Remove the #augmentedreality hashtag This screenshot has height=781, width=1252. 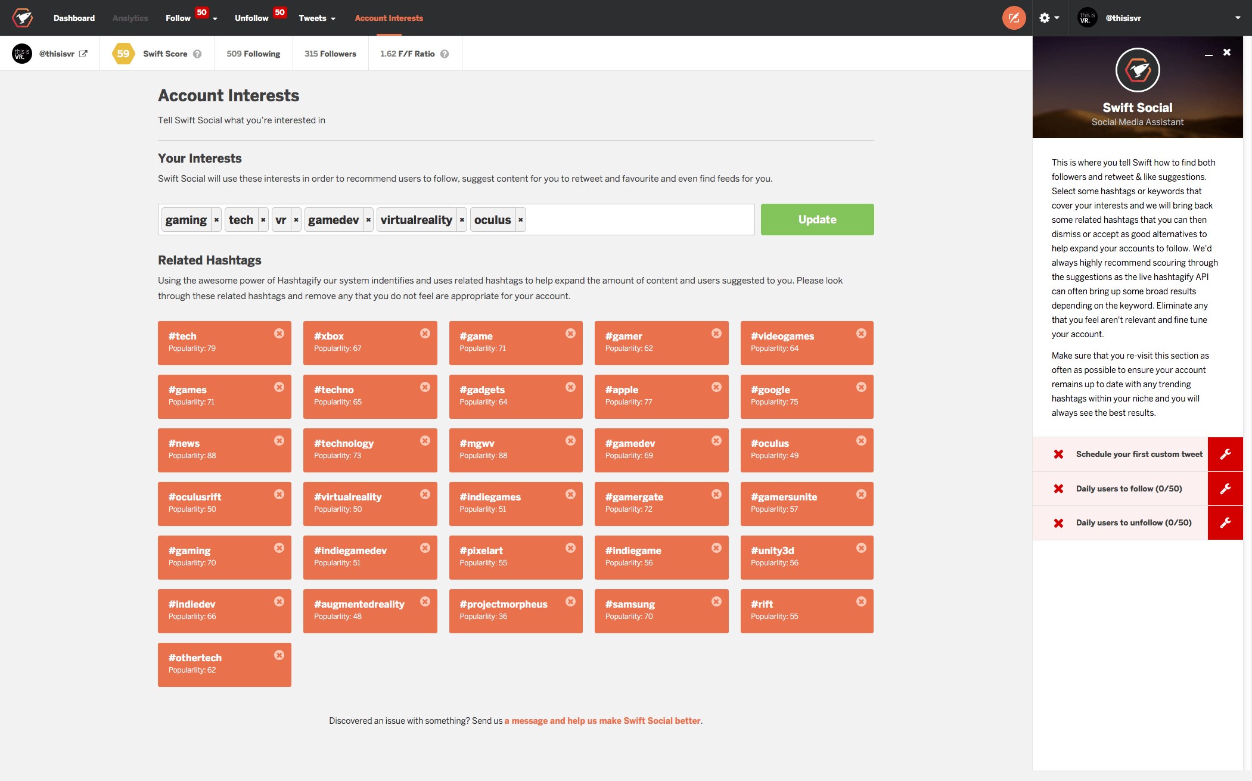425,602
